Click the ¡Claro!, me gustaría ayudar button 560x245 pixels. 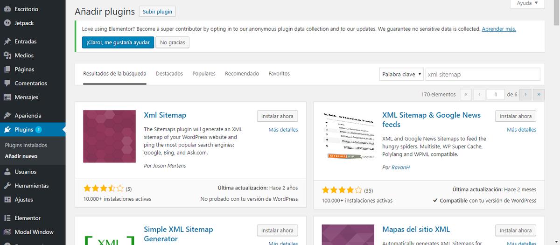[117, 42]
